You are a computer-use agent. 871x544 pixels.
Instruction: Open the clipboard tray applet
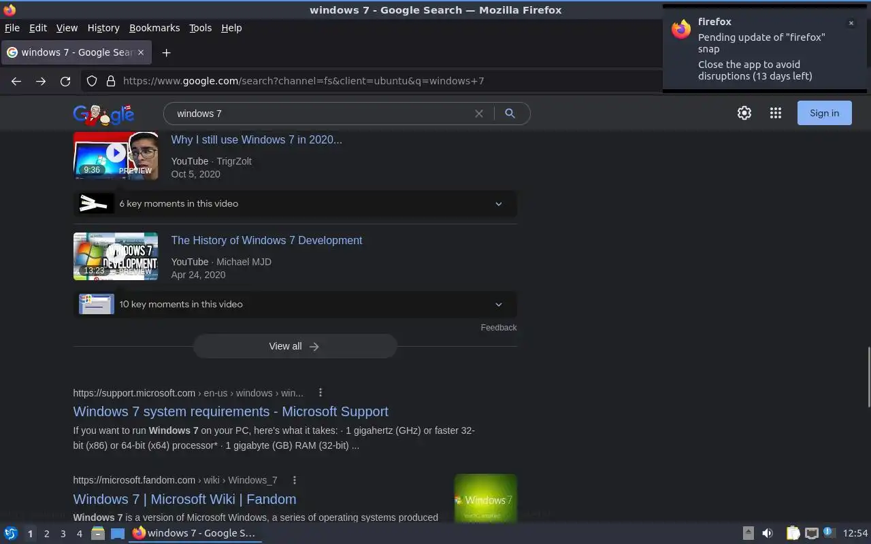click(793, 533)
